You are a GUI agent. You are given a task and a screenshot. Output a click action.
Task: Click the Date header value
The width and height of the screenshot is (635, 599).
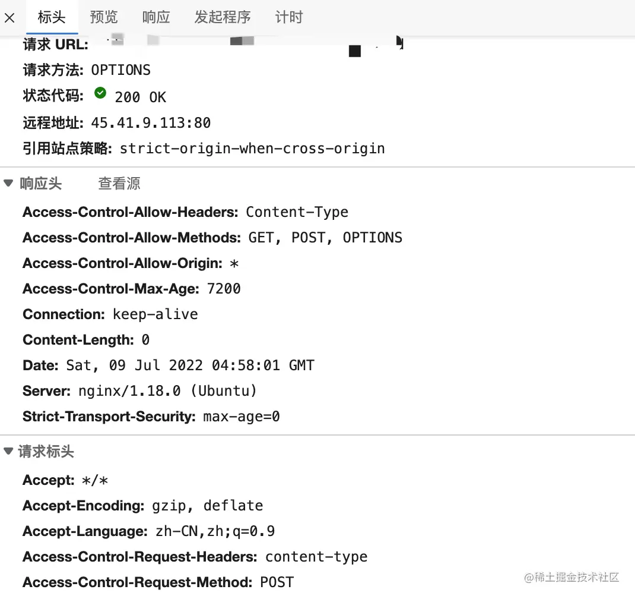190,365
